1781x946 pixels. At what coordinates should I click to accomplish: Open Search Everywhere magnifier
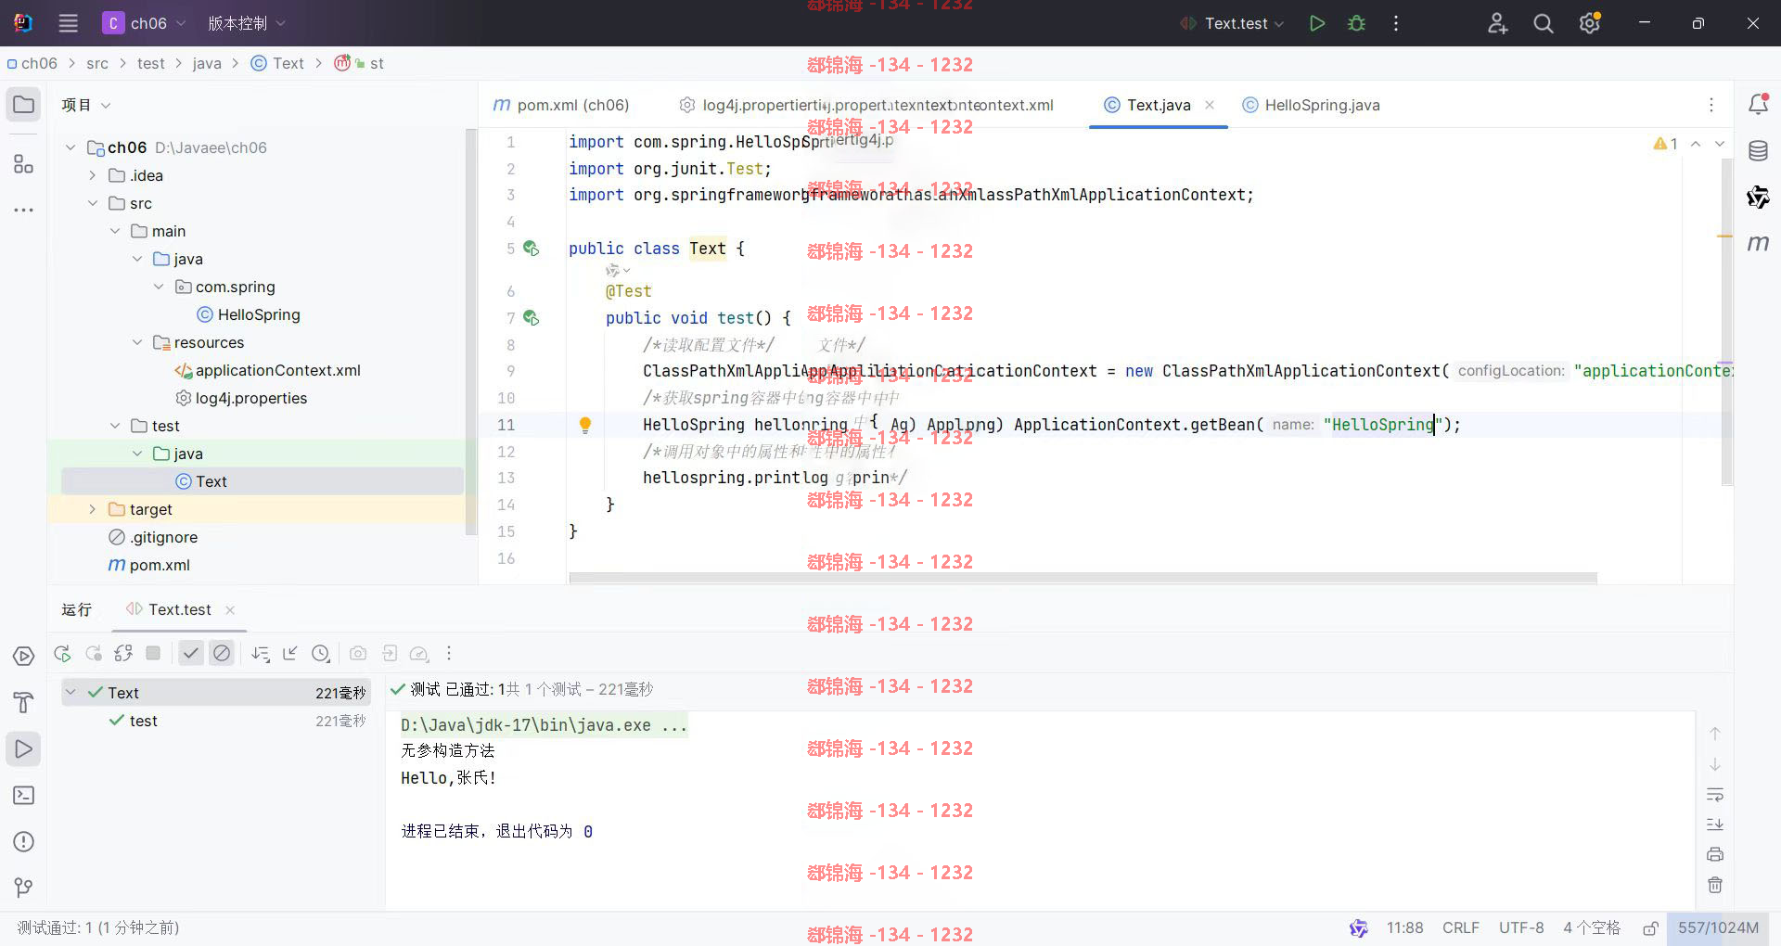coord(1544,23)
